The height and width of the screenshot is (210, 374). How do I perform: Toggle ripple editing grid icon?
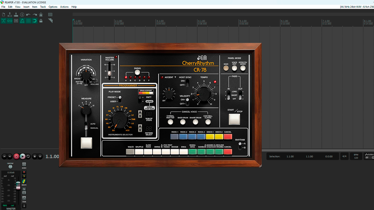(x=16, y=21)
